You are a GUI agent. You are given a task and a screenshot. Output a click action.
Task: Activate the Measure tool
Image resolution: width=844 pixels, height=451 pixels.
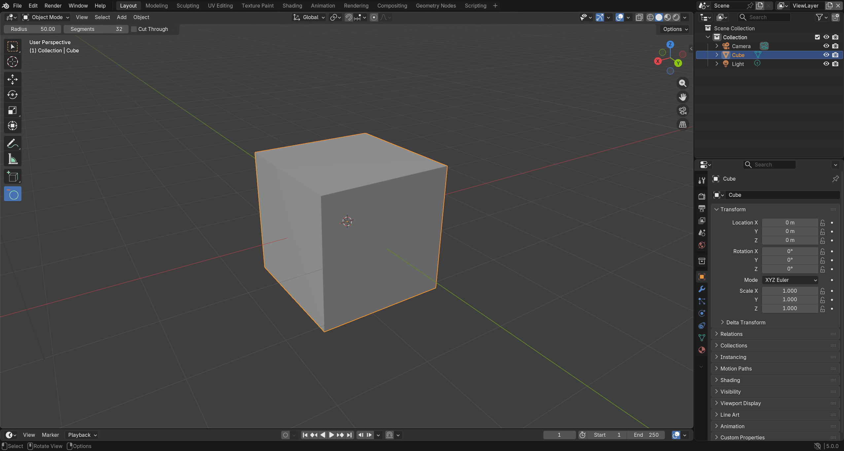click(13, 159)
